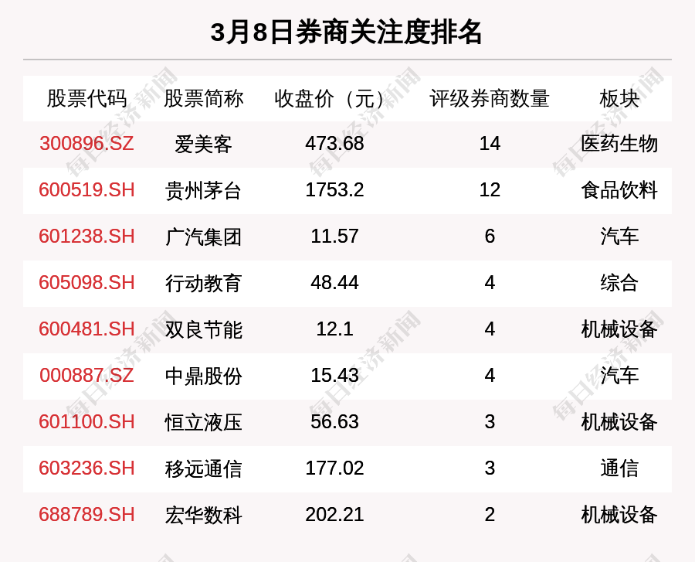The image size is (695, 562).
Task: Click stock name 贵州茅台
Action: [x=203, y=191]
